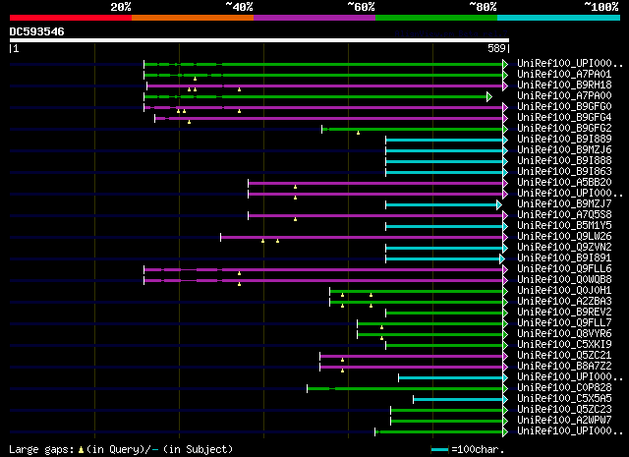
Task: Select the UniRef100_B9REV2 label
Action: coord(564,313)
